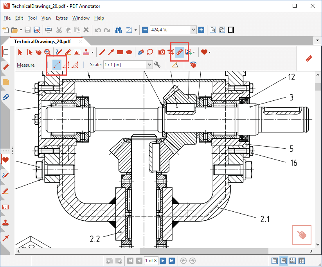The height and width of the screenshot is (267, 322).
Task: Increase zoom with the plus button
Action: point(201,29)
